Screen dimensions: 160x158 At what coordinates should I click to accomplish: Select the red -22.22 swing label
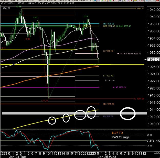[x=45, y=101]
